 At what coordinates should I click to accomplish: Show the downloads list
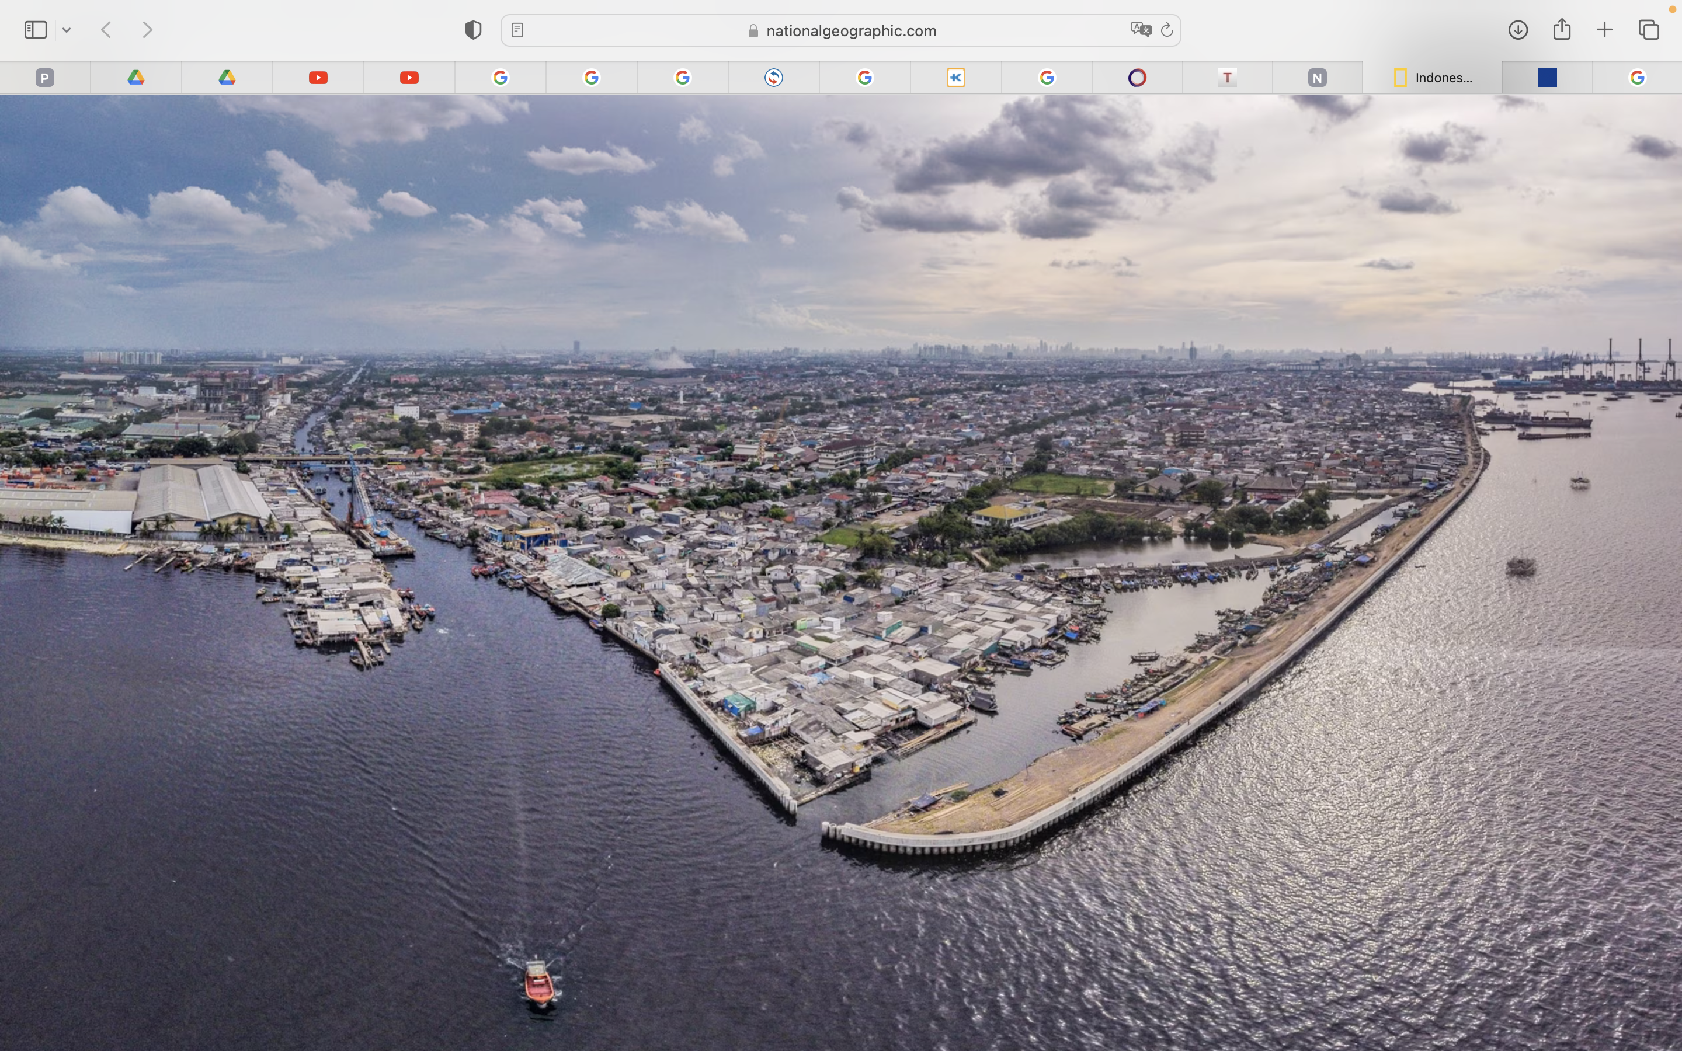coord(1518,30)
